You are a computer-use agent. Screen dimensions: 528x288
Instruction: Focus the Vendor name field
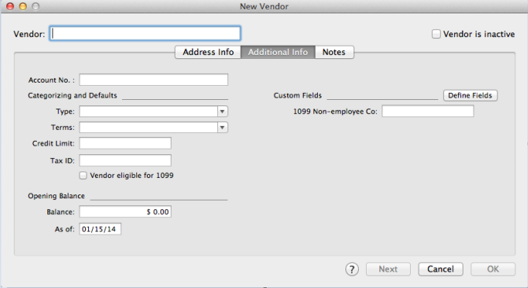point(145,34)
